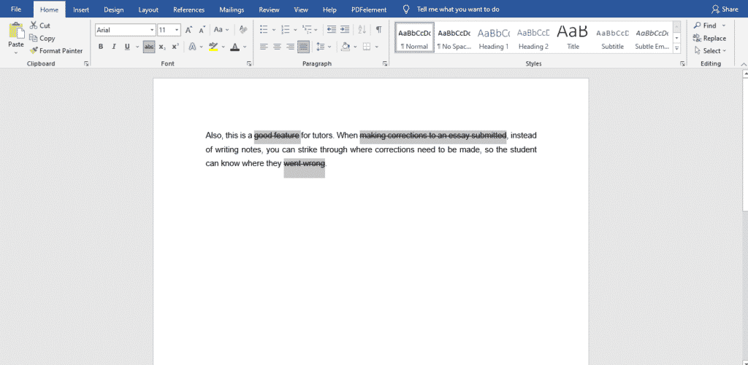The width and height of the screenshot is (748, 365).
Task: Align text to the right
Action: pyautogui.click(x=289, y=47)
